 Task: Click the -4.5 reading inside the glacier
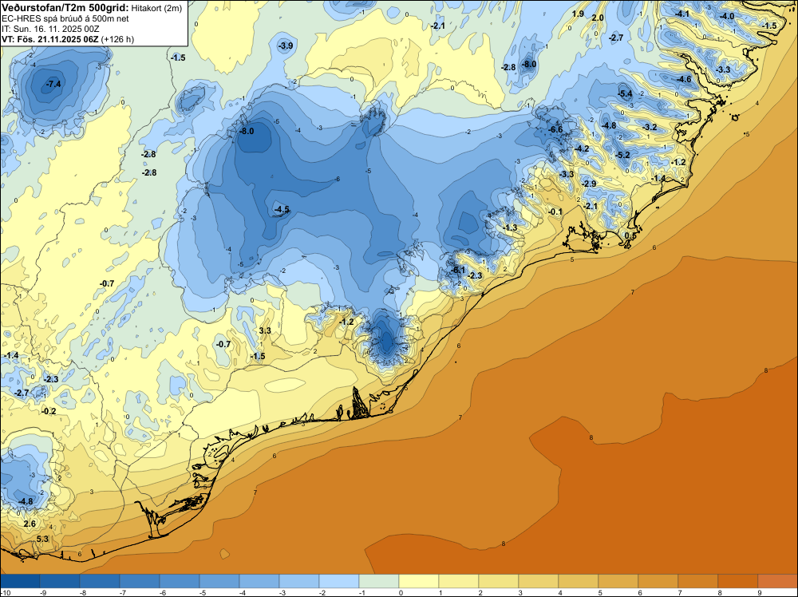point(282,209)
